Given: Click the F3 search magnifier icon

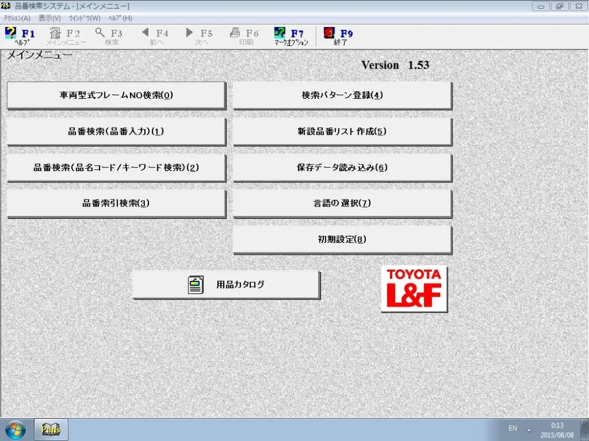Looking at the screenshot, I should 100,32.
